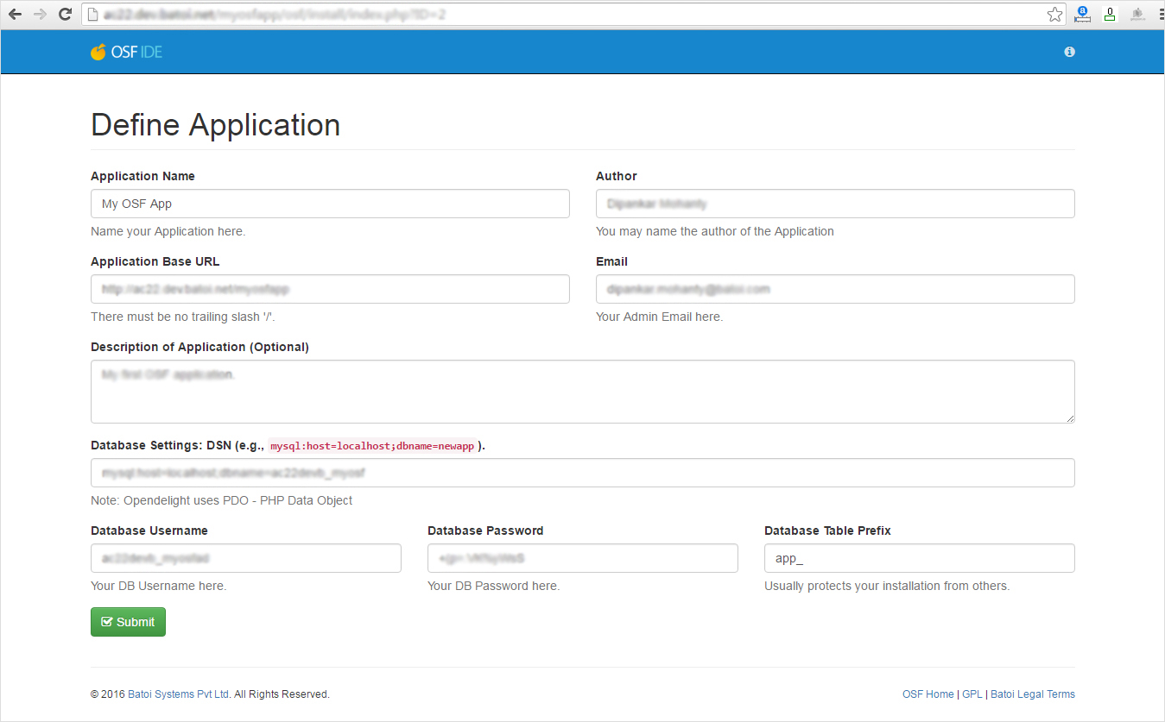Click 'You may name the author' hint
Screen dimensions: 1165x722
point(715,231)
